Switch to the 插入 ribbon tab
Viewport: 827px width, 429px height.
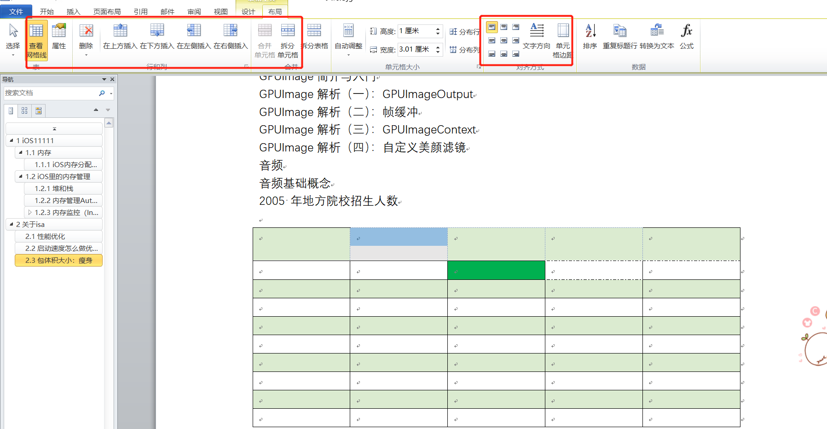pos(73,12)
